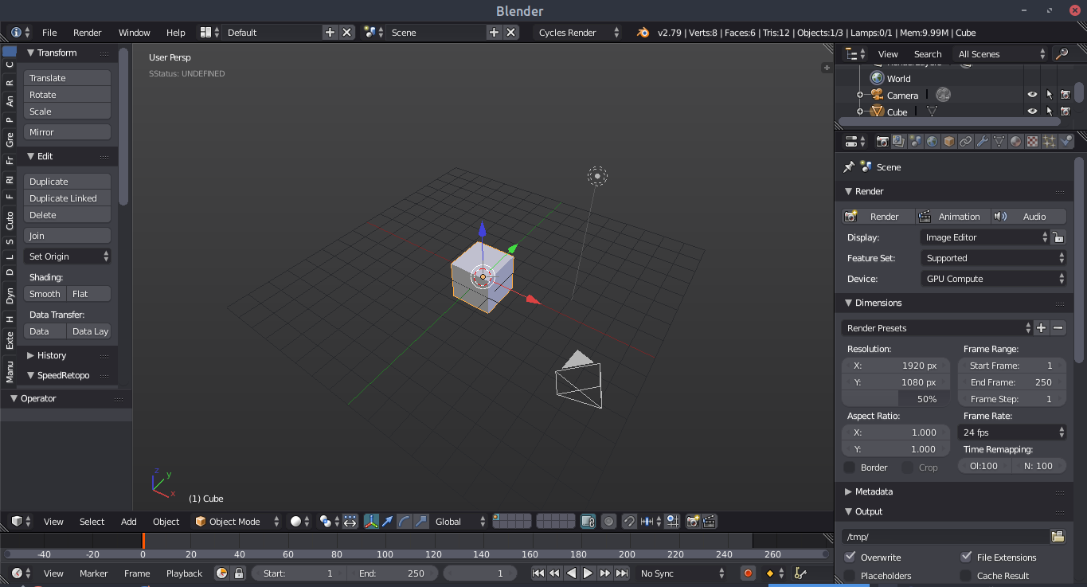This screenshot has width=1087, height=587.
Task: Select the translate manipulator arrow icon
Action: point(388,522)
